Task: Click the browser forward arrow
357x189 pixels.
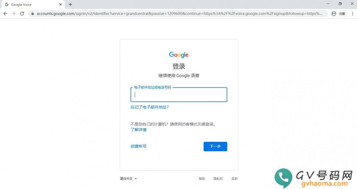Action: 14,14
